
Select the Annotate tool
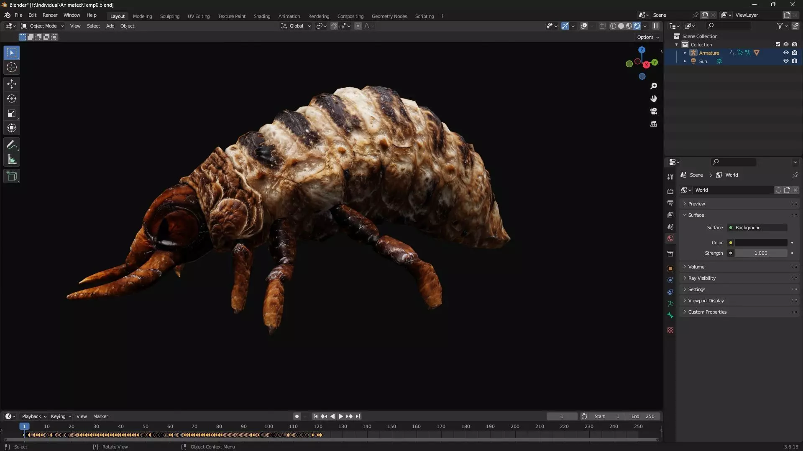[12, 145]
